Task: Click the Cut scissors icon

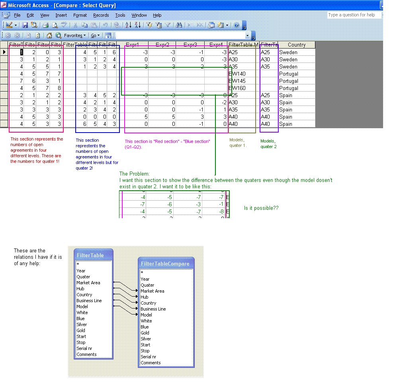Action: pos(75,25)
